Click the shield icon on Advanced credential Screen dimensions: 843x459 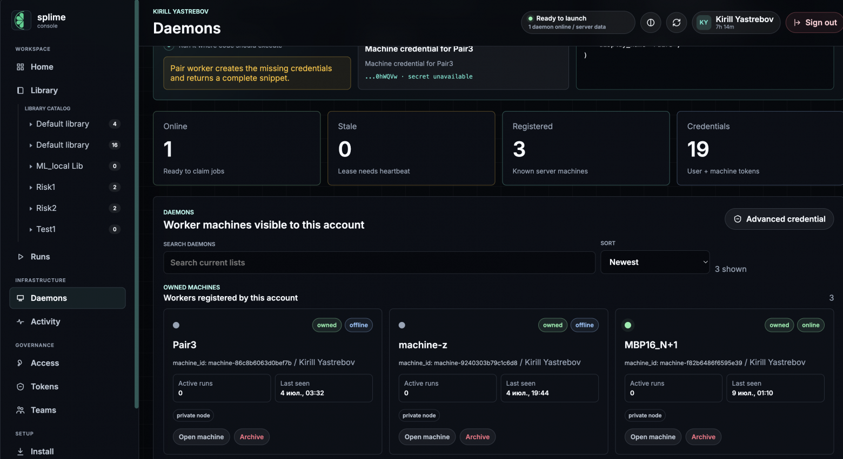click(x=738, y=219)
